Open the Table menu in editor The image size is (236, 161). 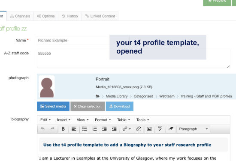[x=124, y=120]
